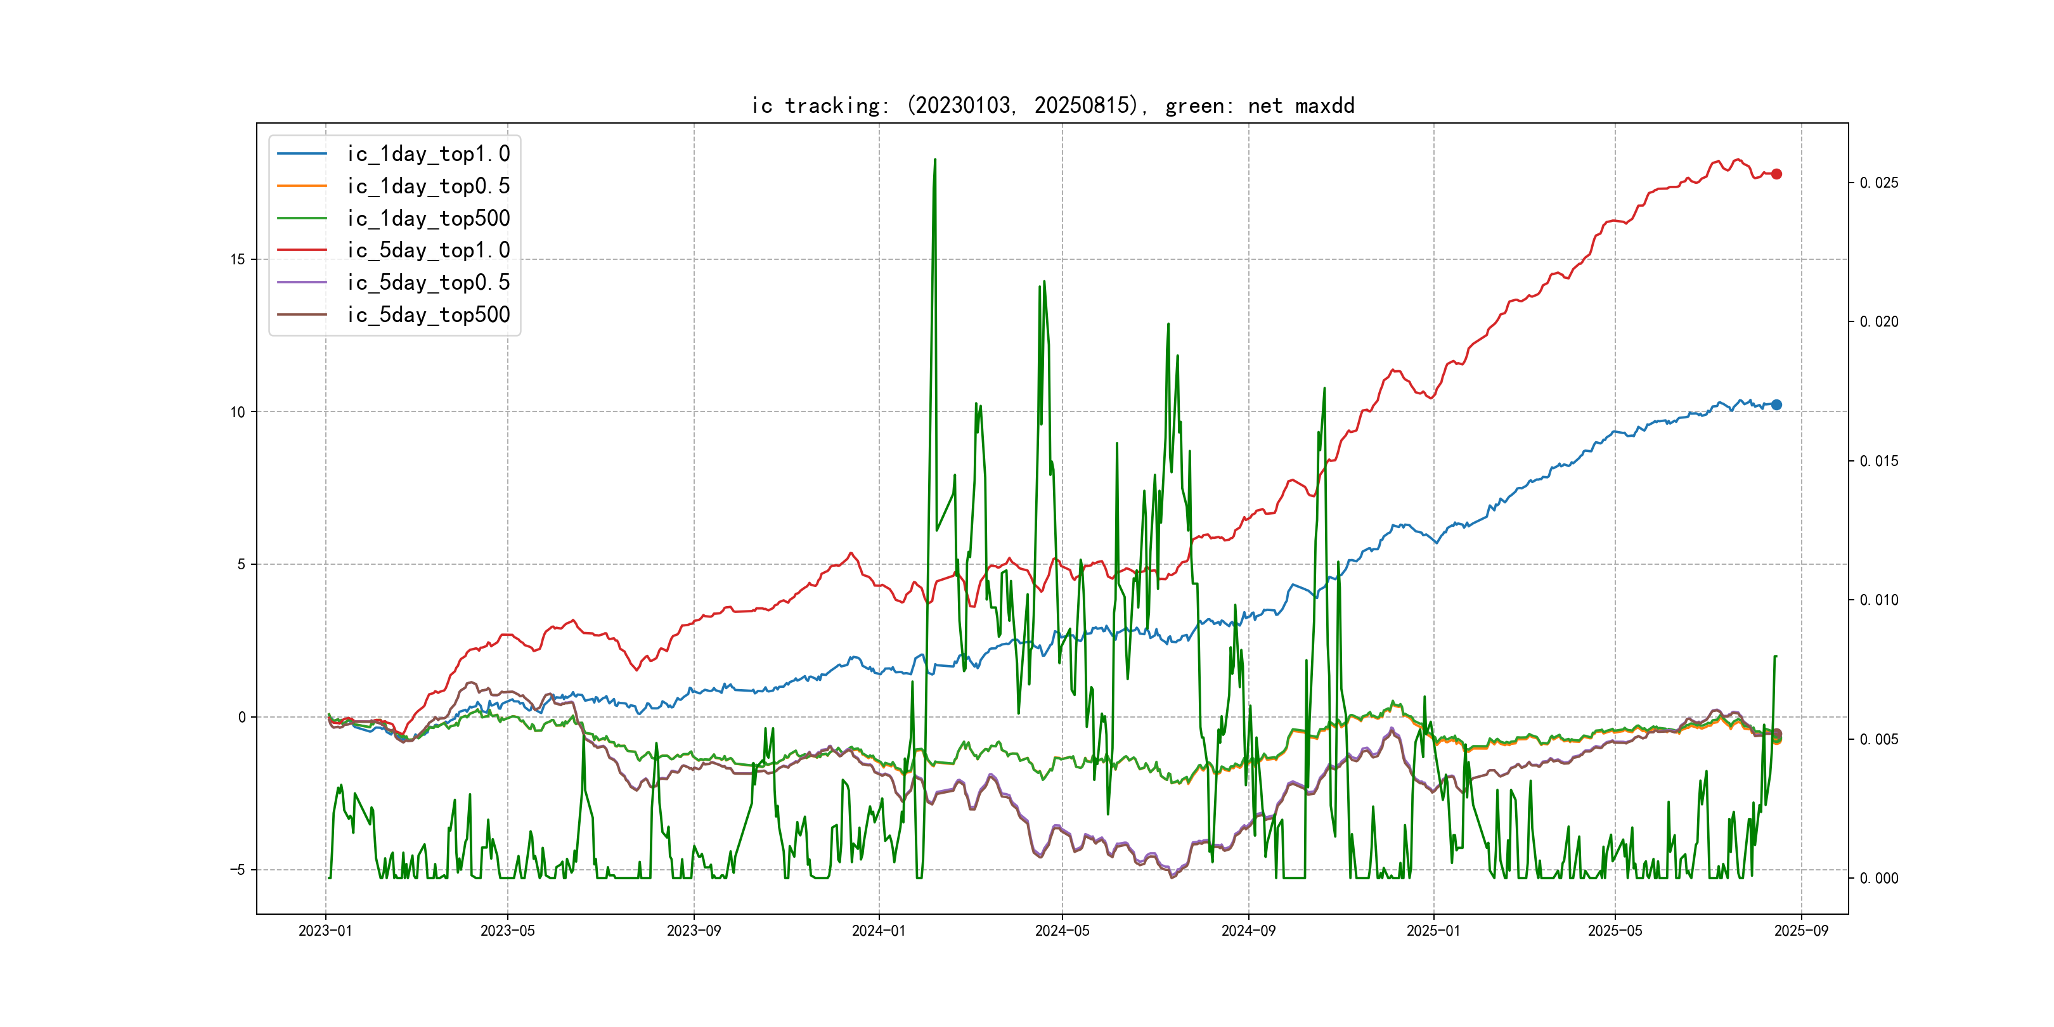Click the 2025-09 x-axis tick label
Viewport: 2054px width, 1027px height.
click(1801, 931)
